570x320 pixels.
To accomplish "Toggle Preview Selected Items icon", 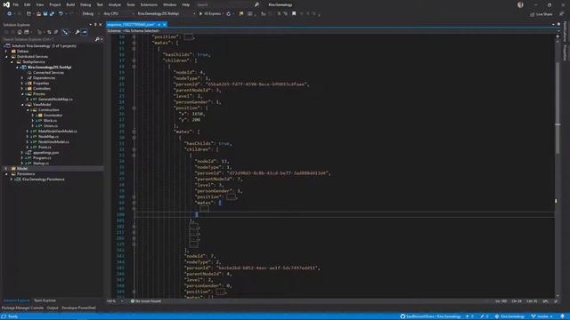I will 84,32.
